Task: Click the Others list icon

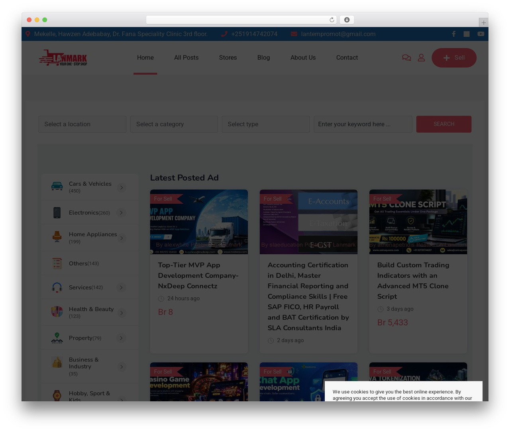Action: coord(57,263)
